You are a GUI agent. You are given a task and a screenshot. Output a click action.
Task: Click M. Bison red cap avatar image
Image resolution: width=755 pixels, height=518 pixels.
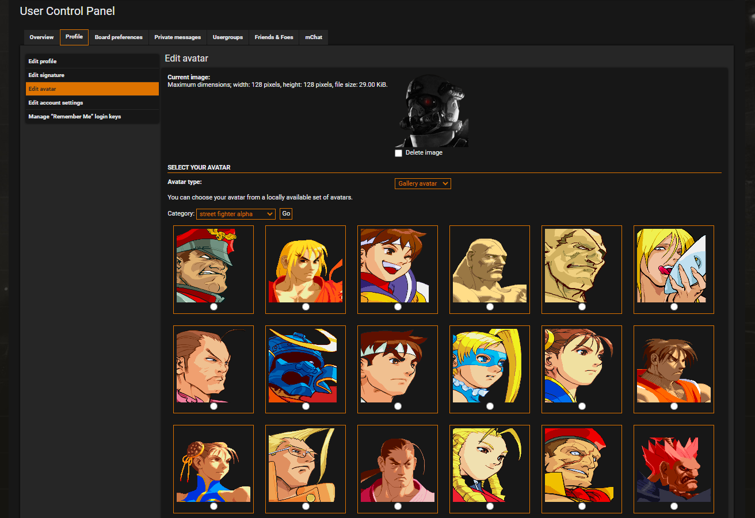pyautogui.click(x=213, y=266)
